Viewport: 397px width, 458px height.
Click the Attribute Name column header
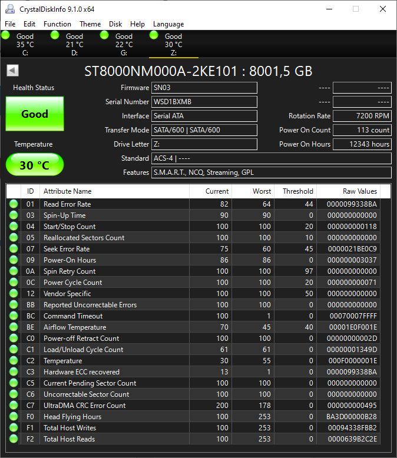[114, 191]
